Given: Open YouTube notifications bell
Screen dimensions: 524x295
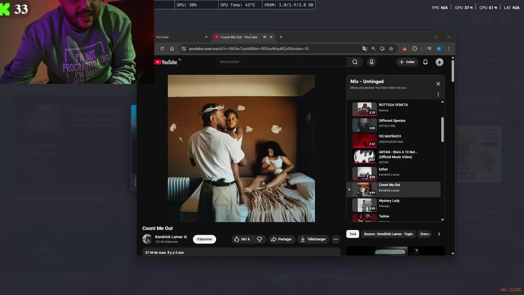Looking at the screenshot, I should coord(425,62).
